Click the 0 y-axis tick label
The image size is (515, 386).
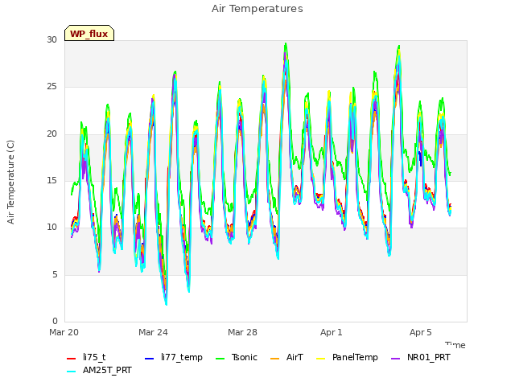click(55, 321)
